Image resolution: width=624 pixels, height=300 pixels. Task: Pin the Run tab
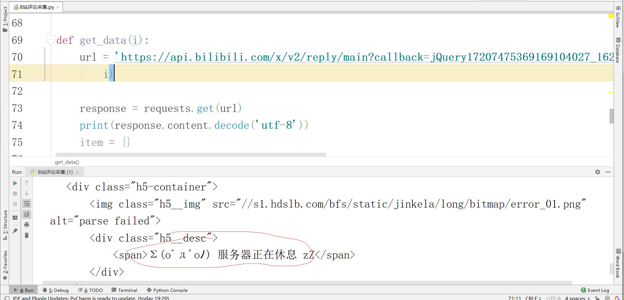point(15,231)
